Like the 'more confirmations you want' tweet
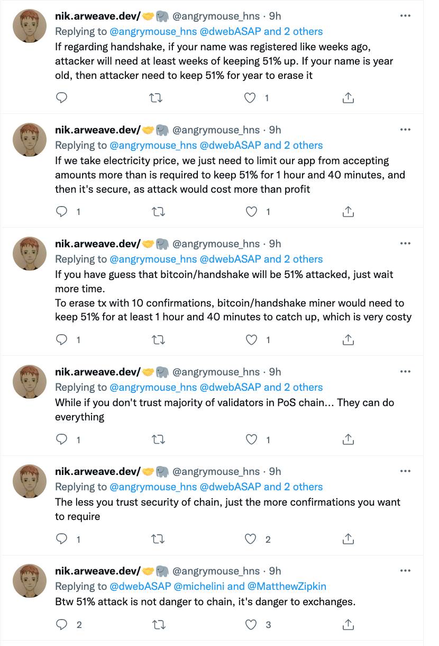Screen dimensions: 439x646 click(x=251, y=539)
